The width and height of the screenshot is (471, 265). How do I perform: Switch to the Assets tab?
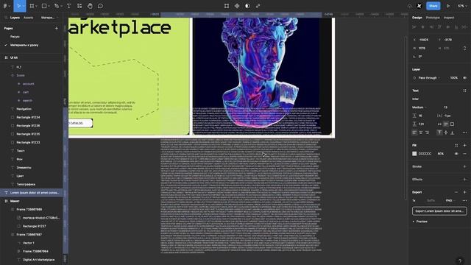[28, 18]
